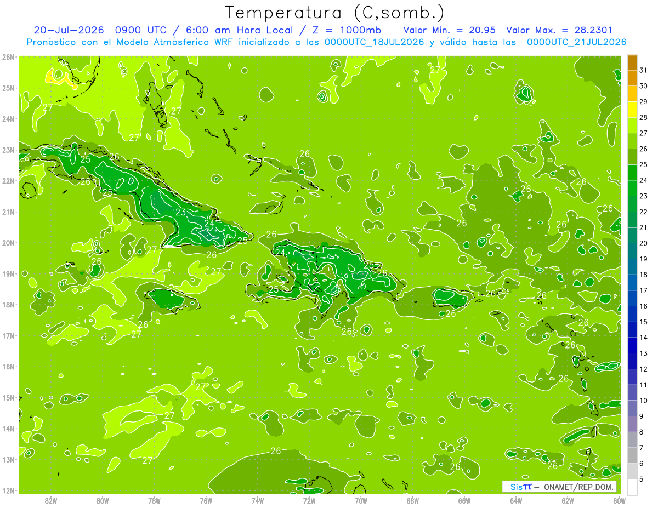Click the '20-Jul-2026' date text
This screenshot has height=508, width=658.
(70, 30)
